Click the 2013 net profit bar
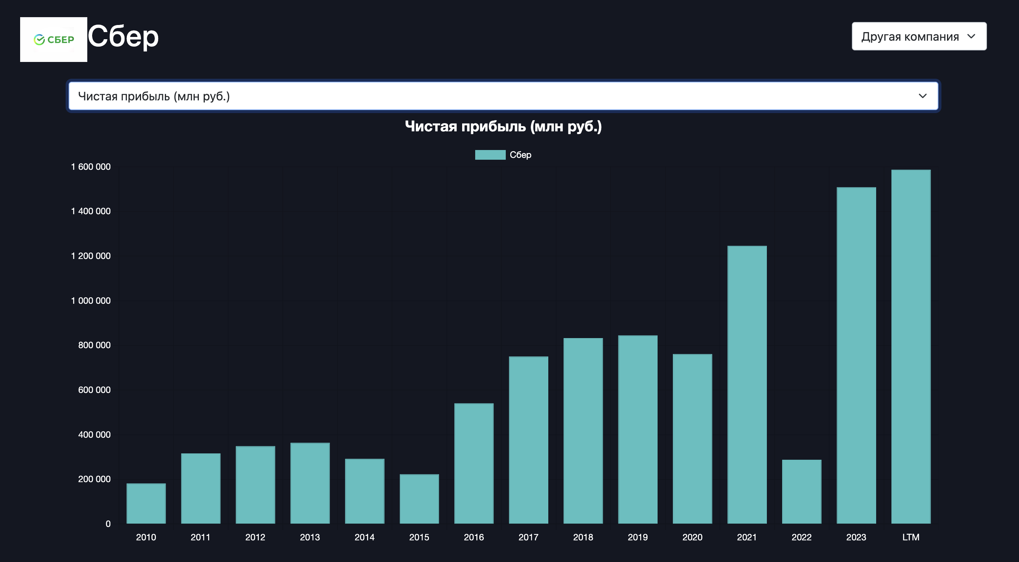The width and height of the screenshot is (1019, 562). 310,483
